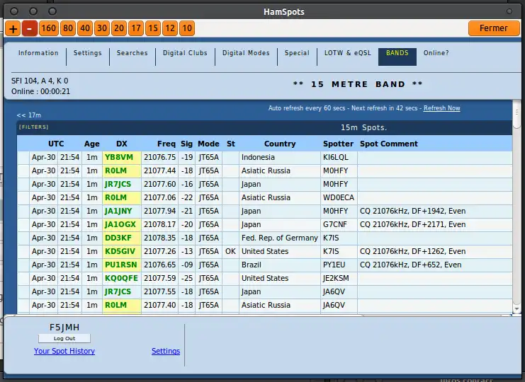Click the '15 METRE BAND' heading
This screenshot has width=525, height=382.
[358, 84]
